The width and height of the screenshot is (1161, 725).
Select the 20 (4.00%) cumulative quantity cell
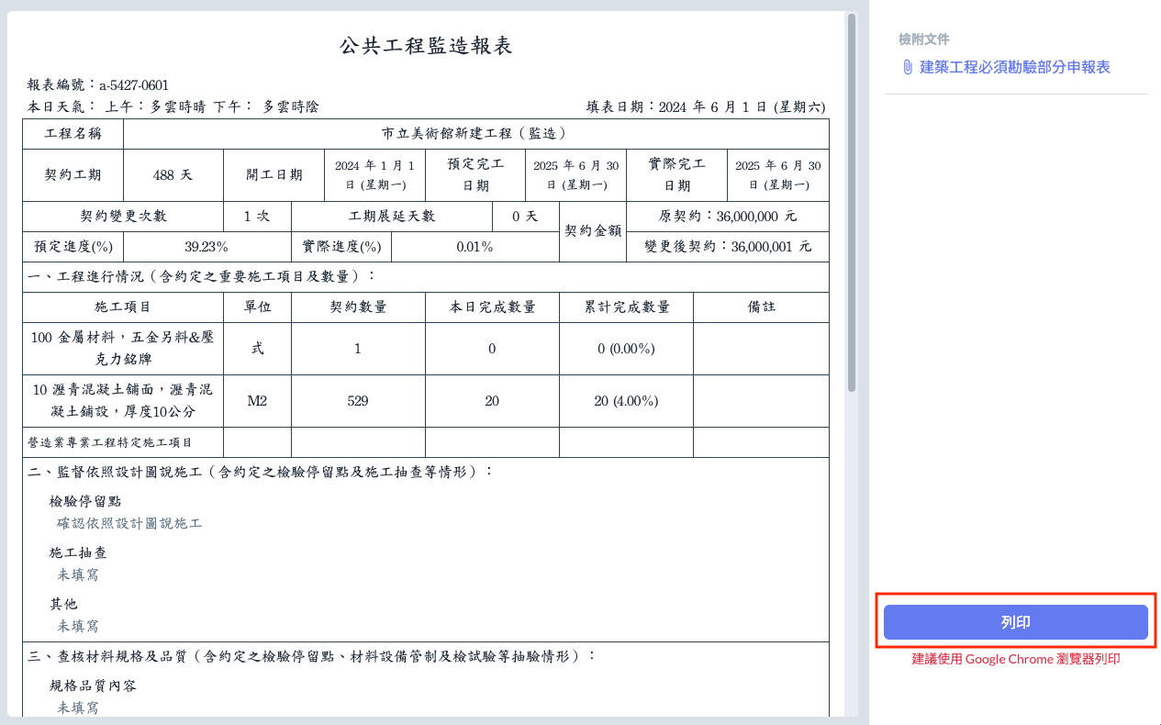point(625,401)
